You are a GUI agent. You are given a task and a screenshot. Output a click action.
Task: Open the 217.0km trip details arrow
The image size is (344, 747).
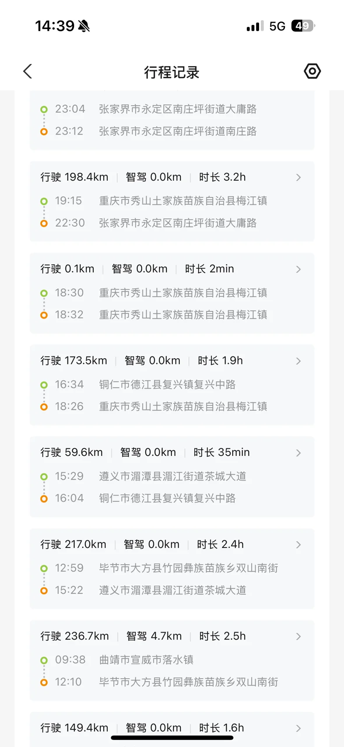(298, 545)
